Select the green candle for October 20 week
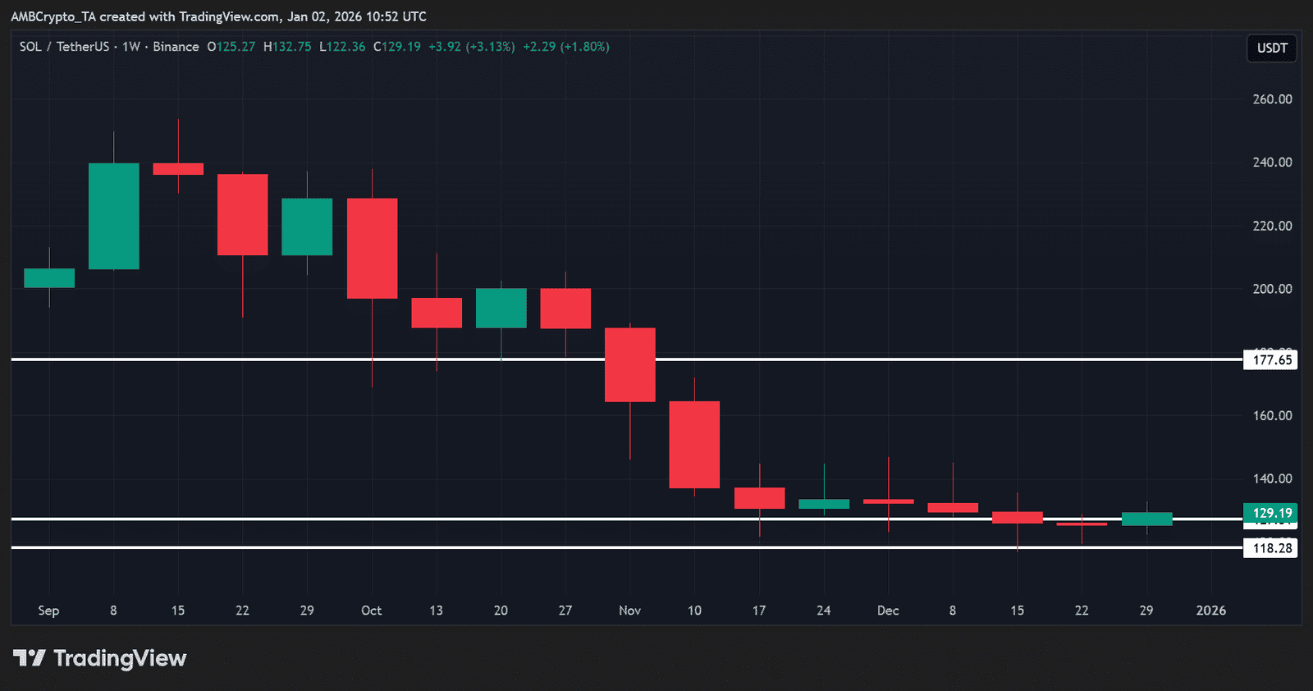Screen dimensions: 1313x691 pyautogui.click(x=501, y=308)
